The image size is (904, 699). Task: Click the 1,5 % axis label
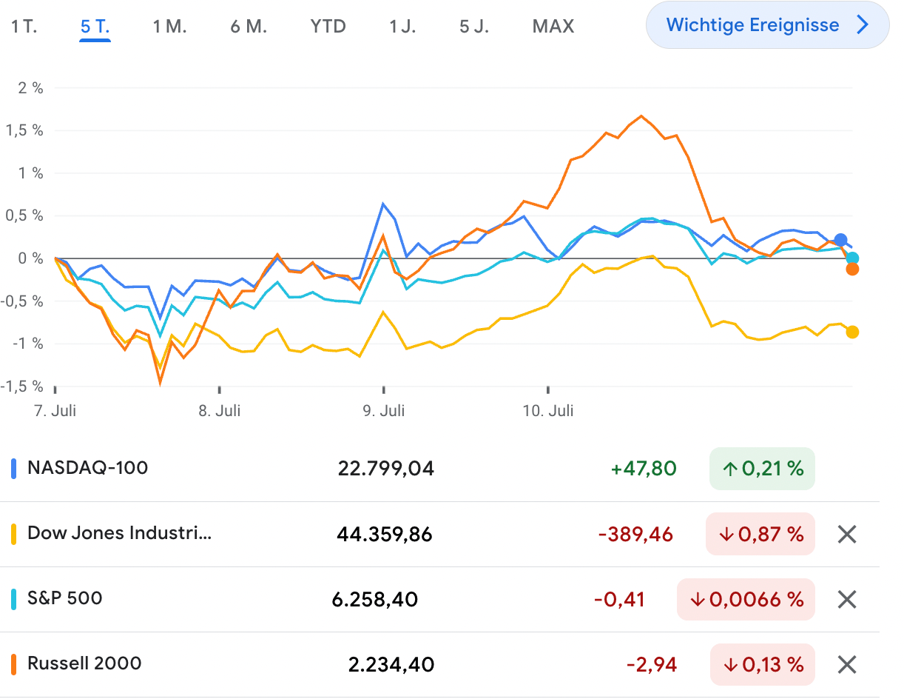click(24, 131)
